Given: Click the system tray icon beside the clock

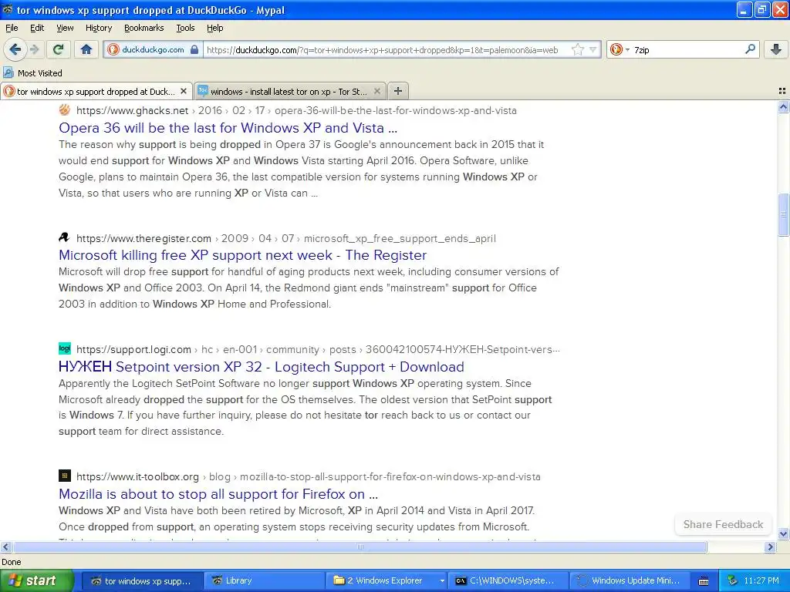Looking at the screenshot, I should coord(733,580).
